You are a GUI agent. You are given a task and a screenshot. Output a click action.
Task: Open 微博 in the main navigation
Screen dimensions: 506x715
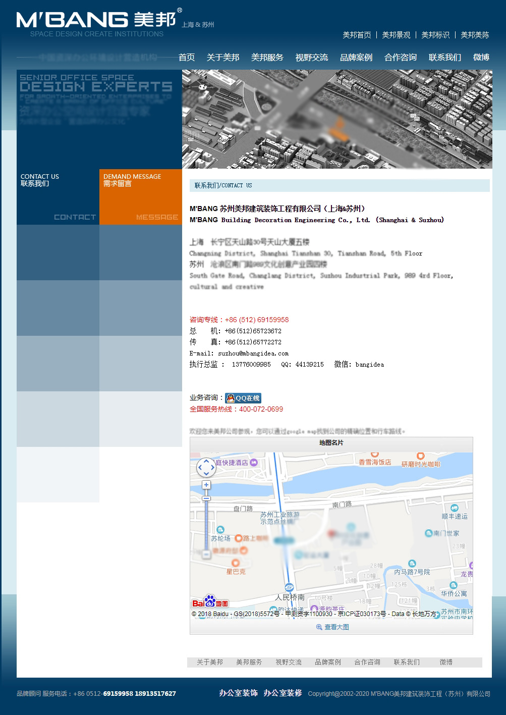481,58
